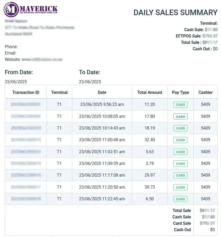The width and height of the screenshot is (221, 237).
Task: Click the To Date: label
Action: pos(90,72)
